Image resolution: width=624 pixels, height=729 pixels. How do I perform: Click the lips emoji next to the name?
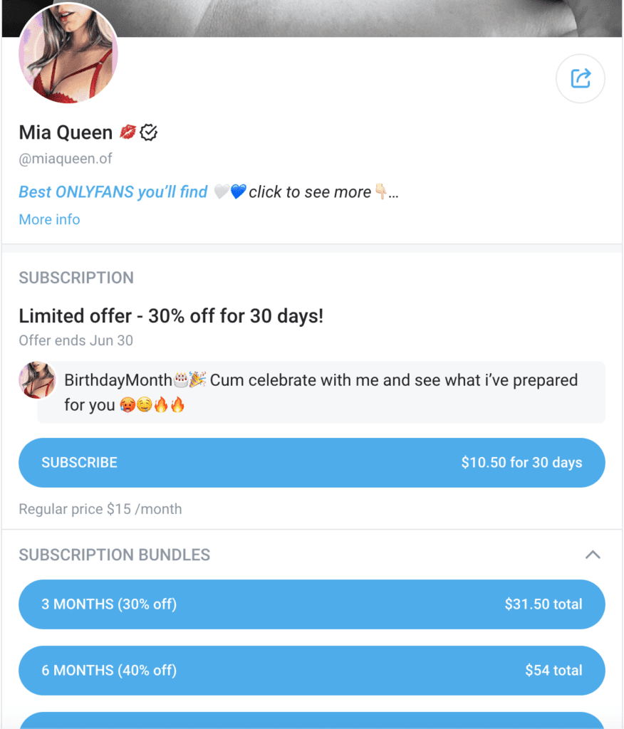click(x=128, y=132)
